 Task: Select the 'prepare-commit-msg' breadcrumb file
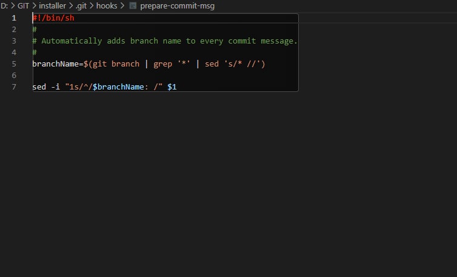[x=177, y=6]
